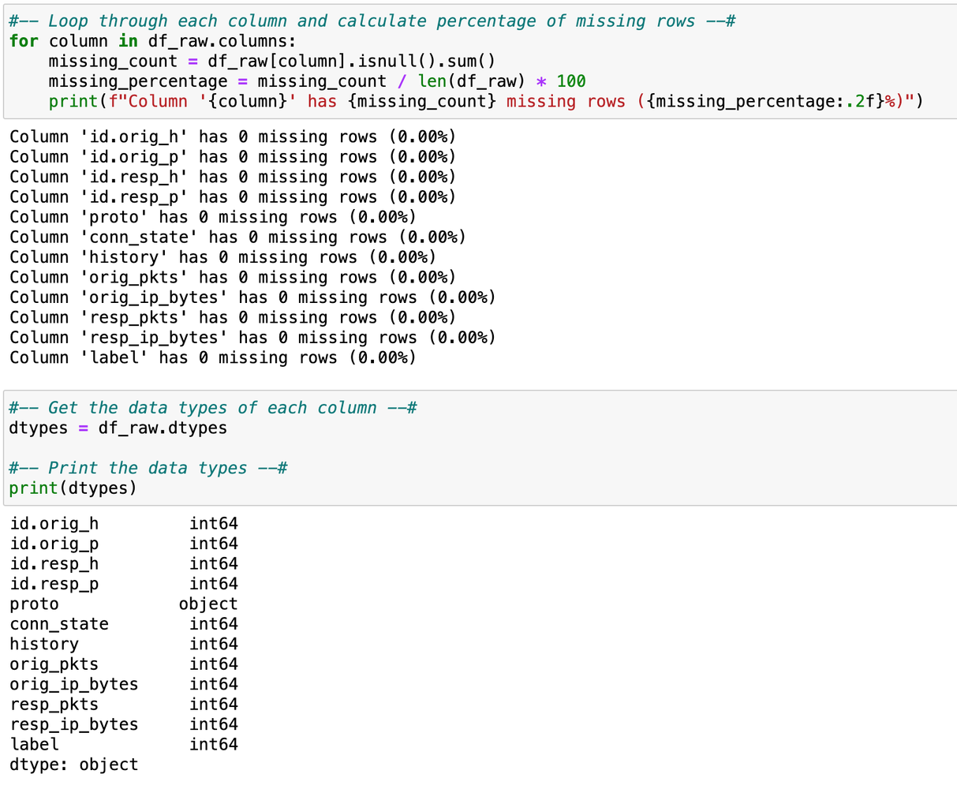
Task: Place cursor in the f-string print statement
Action: click(485, 102)
